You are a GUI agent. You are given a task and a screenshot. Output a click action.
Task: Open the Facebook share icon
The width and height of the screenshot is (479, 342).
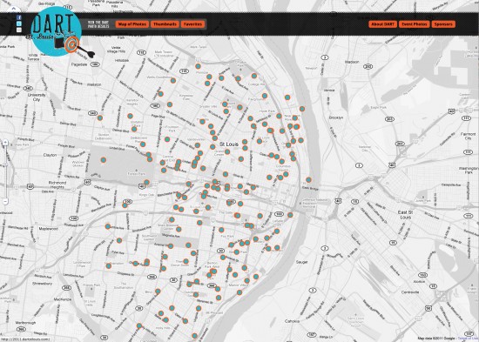[x=19, y=17]
